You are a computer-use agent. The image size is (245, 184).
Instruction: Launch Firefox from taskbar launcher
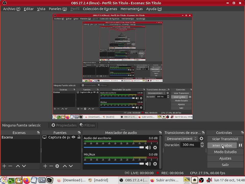[27, 180]
